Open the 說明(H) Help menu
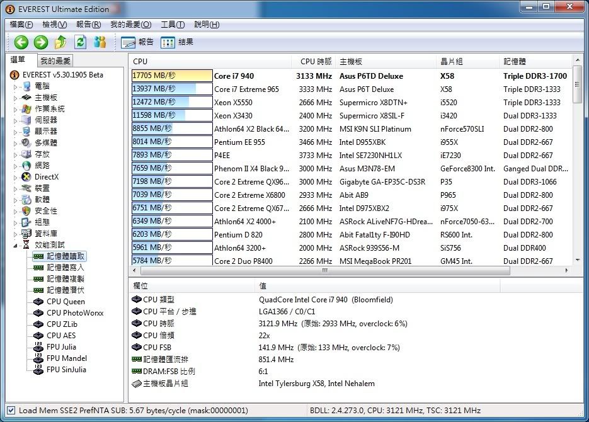Image resolution: width=589 pixels, height=422 pixels. (207, 25)
